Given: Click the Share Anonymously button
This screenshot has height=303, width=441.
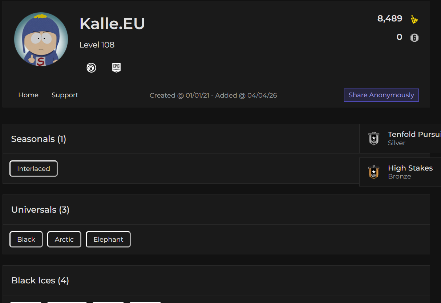Looking at the screenshot, I should 381,95.
